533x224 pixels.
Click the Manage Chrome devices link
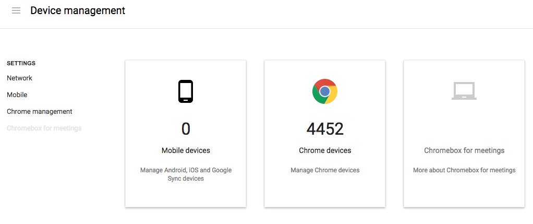[x=325, y=170]
